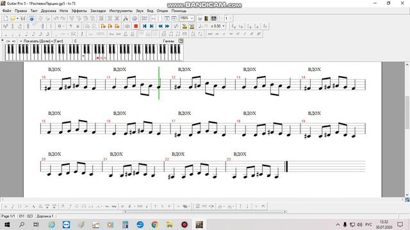Viewport: 410px width, 230px height.
Task: Click the green playback cursor in bar 11
Action: 159,83
